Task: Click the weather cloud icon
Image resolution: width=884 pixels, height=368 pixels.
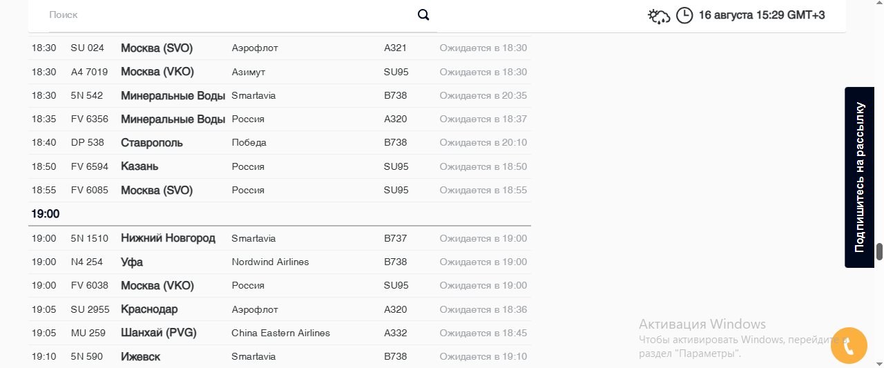Action: tap(659, 15)
